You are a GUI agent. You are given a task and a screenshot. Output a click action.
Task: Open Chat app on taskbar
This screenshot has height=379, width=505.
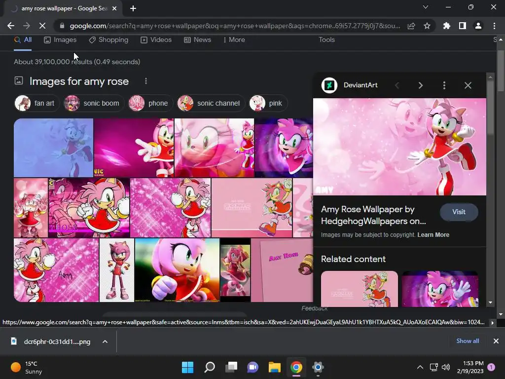click(253, 367)
